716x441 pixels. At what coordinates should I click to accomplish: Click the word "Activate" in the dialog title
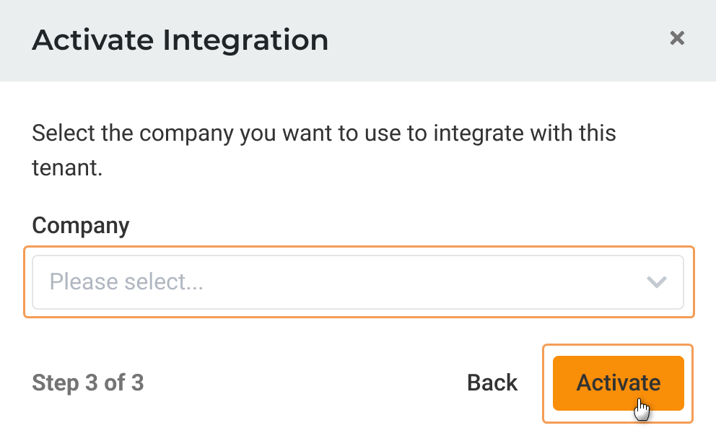(x=94, y=40)
